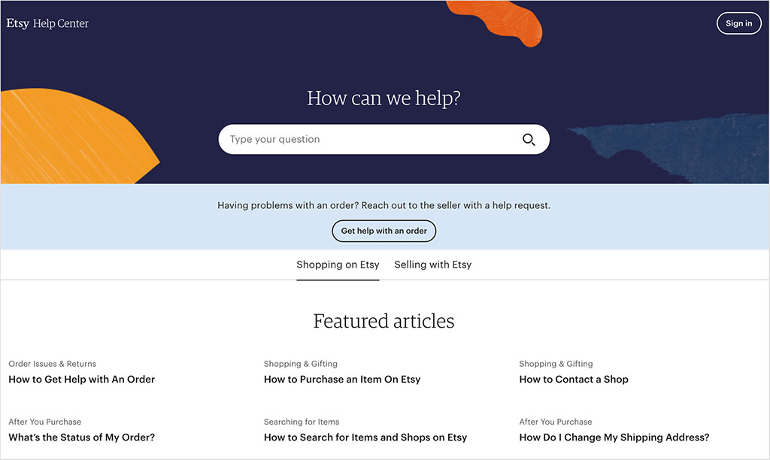Screen dimensions: 770x460
Task: Select the Featured articles heading
Action: click(383, 321)
